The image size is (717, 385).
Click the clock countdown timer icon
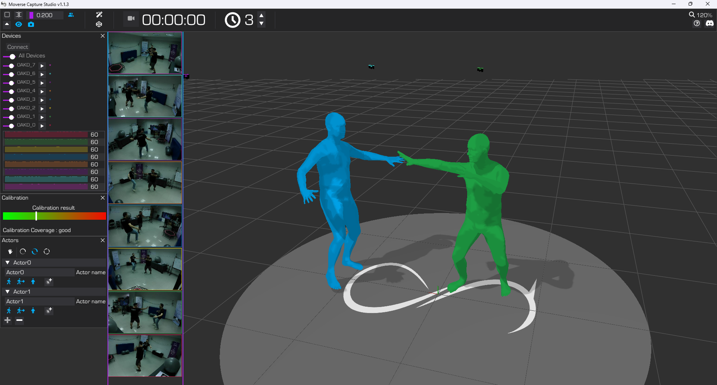(232, 20)
